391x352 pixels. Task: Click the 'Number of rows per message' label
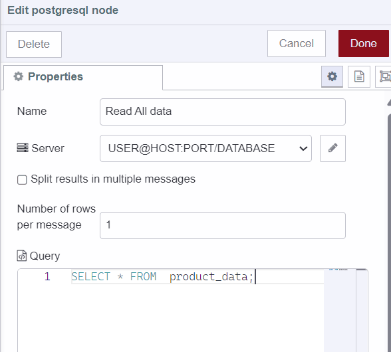click(57, 217)
